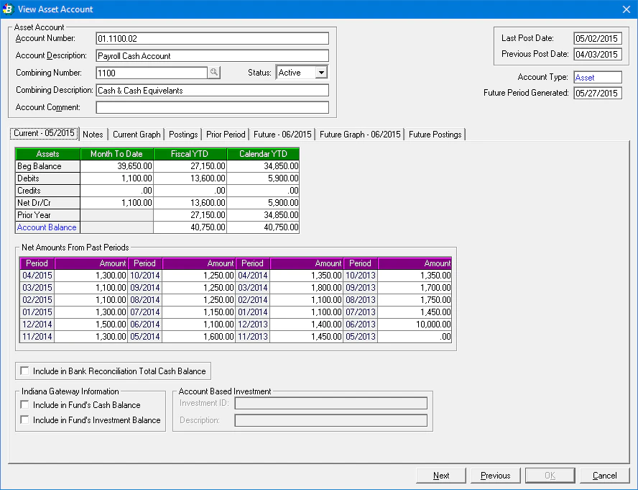Cancel the View Asset Account dialog

pos(604,476)
